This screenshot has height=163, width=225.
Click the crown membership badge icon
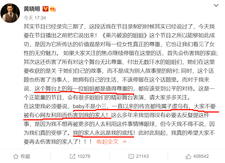coord(53,9)
